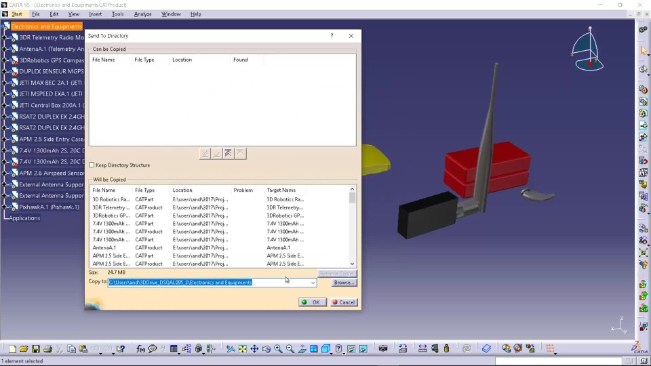
Task: Select the Rotate view tool
Action: (x=266, y=349)
